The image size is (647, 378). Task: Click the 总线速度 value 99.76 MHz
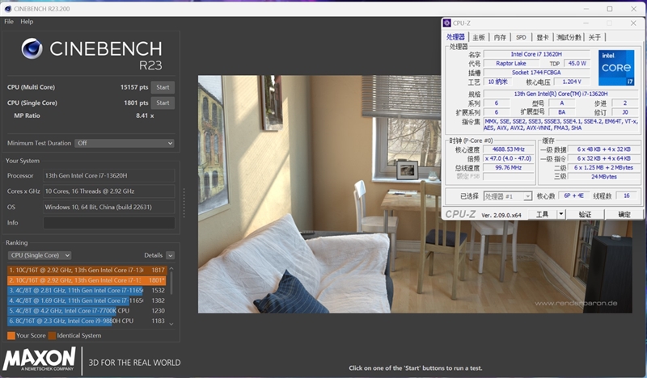[509, 167]
